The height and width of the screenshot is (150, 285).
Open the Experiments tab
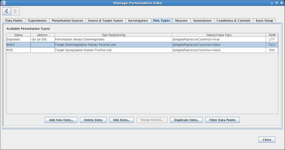click(37, 20)
